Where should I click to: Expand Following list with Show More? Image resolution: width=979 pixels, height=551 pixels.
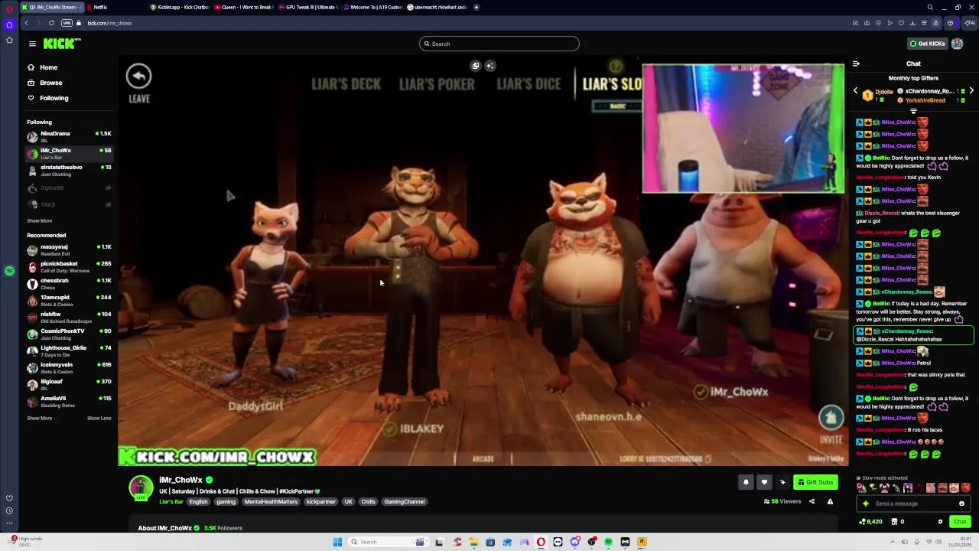pos(40,220)
